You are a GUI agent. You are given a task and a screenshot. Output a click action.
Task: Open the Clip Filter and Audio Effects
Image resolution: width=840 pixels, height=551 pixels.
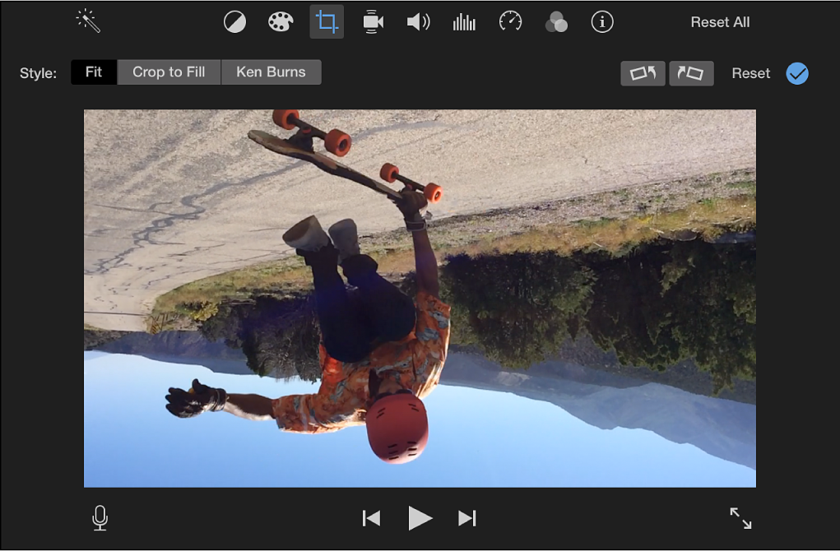point(556,22)
